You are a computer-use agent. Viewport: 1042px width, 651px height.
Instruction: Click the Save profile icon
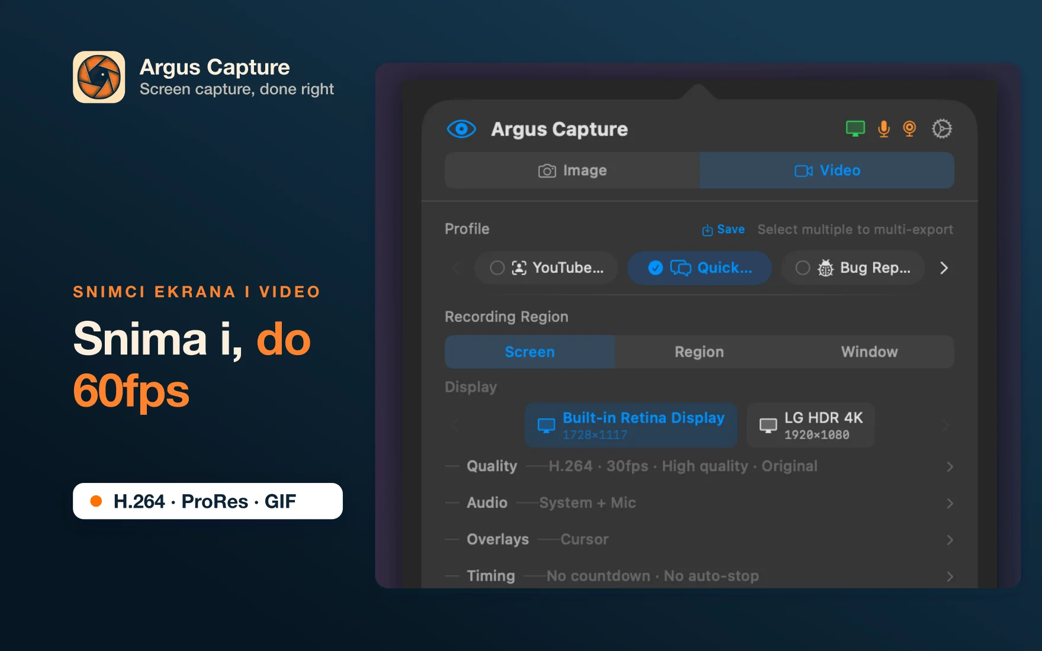point(707,230)
